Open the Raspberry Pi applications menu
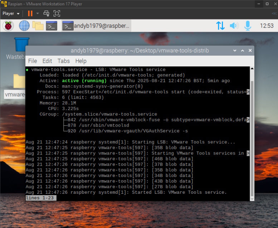The width and height of the screenshot is (278, 228). [8, 26]
